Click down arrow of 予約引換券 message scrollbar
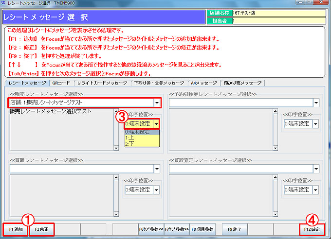The height and width of the screenshot is (239, 331). click(x=276, y=148)
